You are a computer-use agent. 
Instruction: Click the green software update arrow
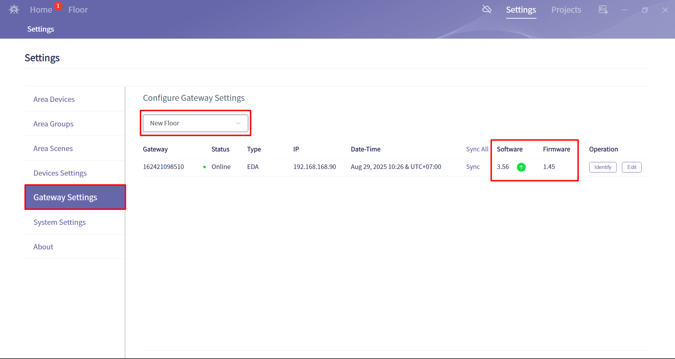pyautogui.click(x=521, y=167)
